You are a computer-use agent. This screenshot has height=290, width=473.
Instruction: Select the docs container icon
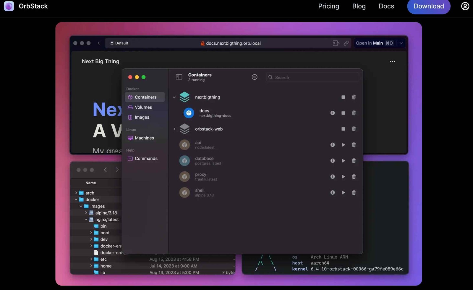(189, 113)
